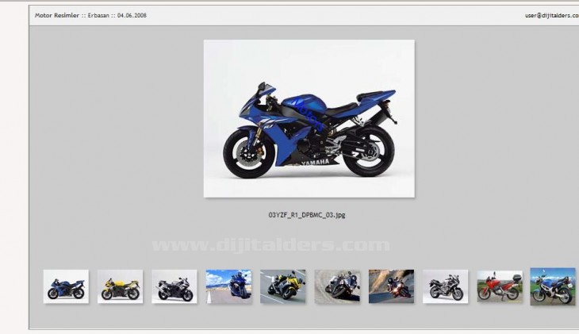Click the filename 03YZF_R1_DPBMC_03.jpg
The width and height of the screenshot is (579, 334).
tap(307, 215)
